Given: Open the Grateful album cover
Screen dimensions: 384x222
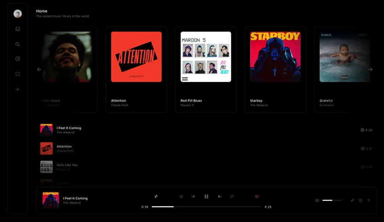Looking at the screenshot, I should (345, 57).
